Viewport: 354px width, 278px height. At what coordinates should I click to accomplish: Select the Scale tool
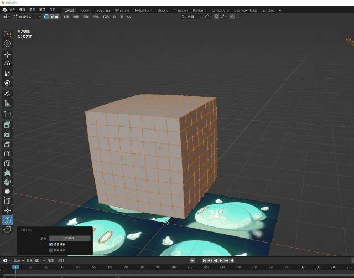click(x=7, y=74)
